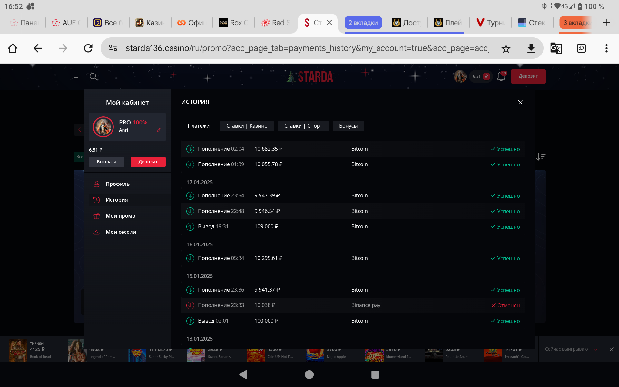Close the История dialog
Image resolution: width=619 pixels, height=387 pixels.
click(520, 102)
